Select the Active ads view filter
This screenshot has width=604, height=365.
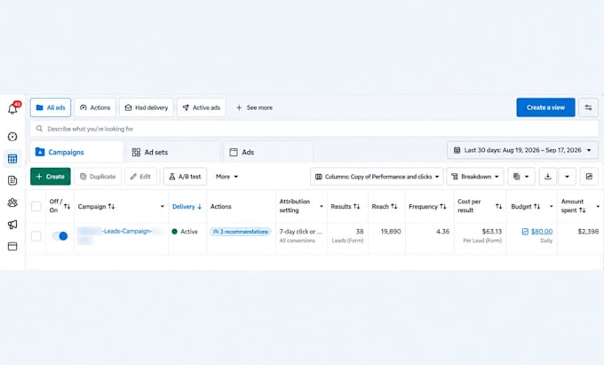201,107
